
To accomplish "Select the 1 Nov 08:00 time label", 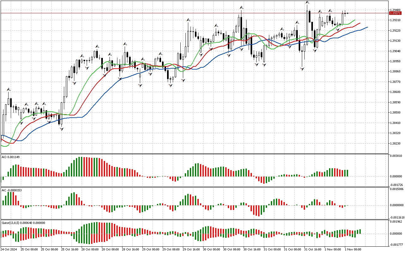I will [x=352, y=249].
